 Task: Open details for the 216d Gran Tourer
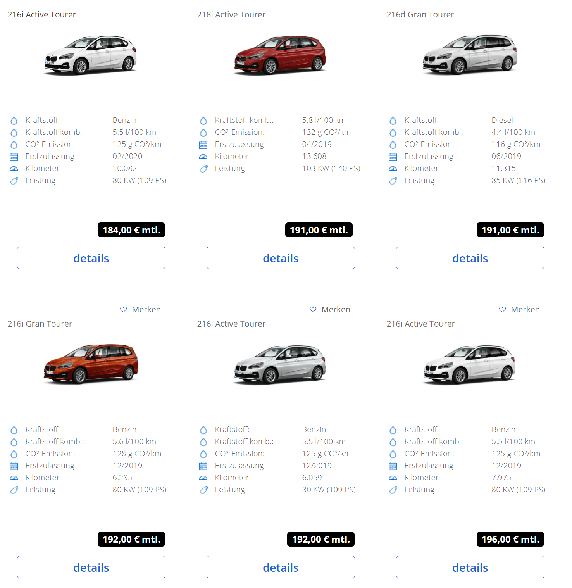pyautogui.click(x=470, y=258)
